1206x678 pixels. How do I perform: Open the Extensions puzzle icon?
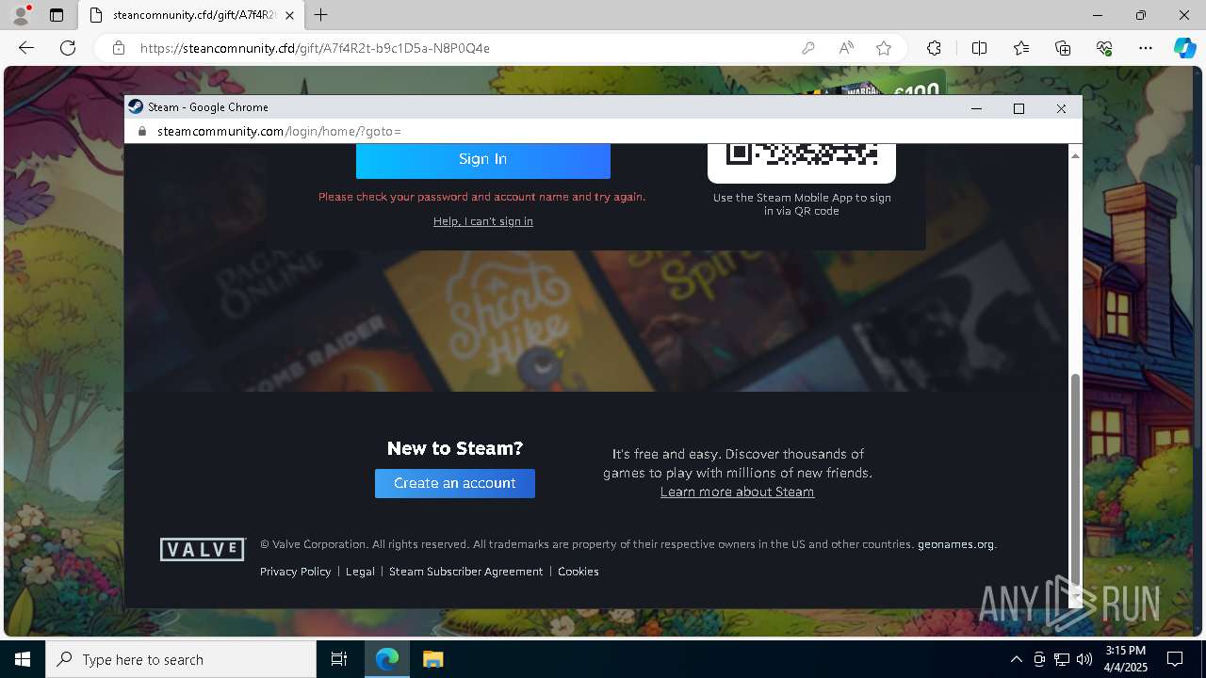point(934,48)
